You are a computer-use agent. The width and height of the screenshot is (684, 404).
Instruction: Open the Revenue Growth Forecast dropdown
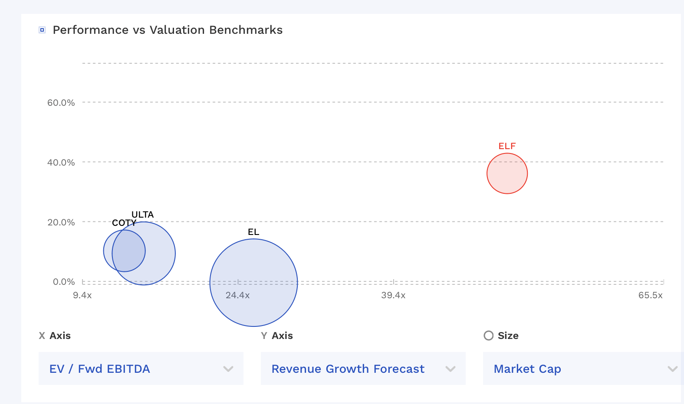363,368
